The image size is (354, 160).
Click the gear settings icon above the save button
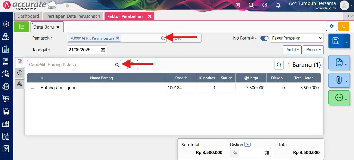[x=331, y=26]
